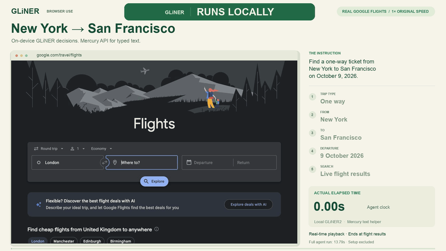Open the Economy cabin class dropdown
Screen dimensions: 446x251
[101, 148]
